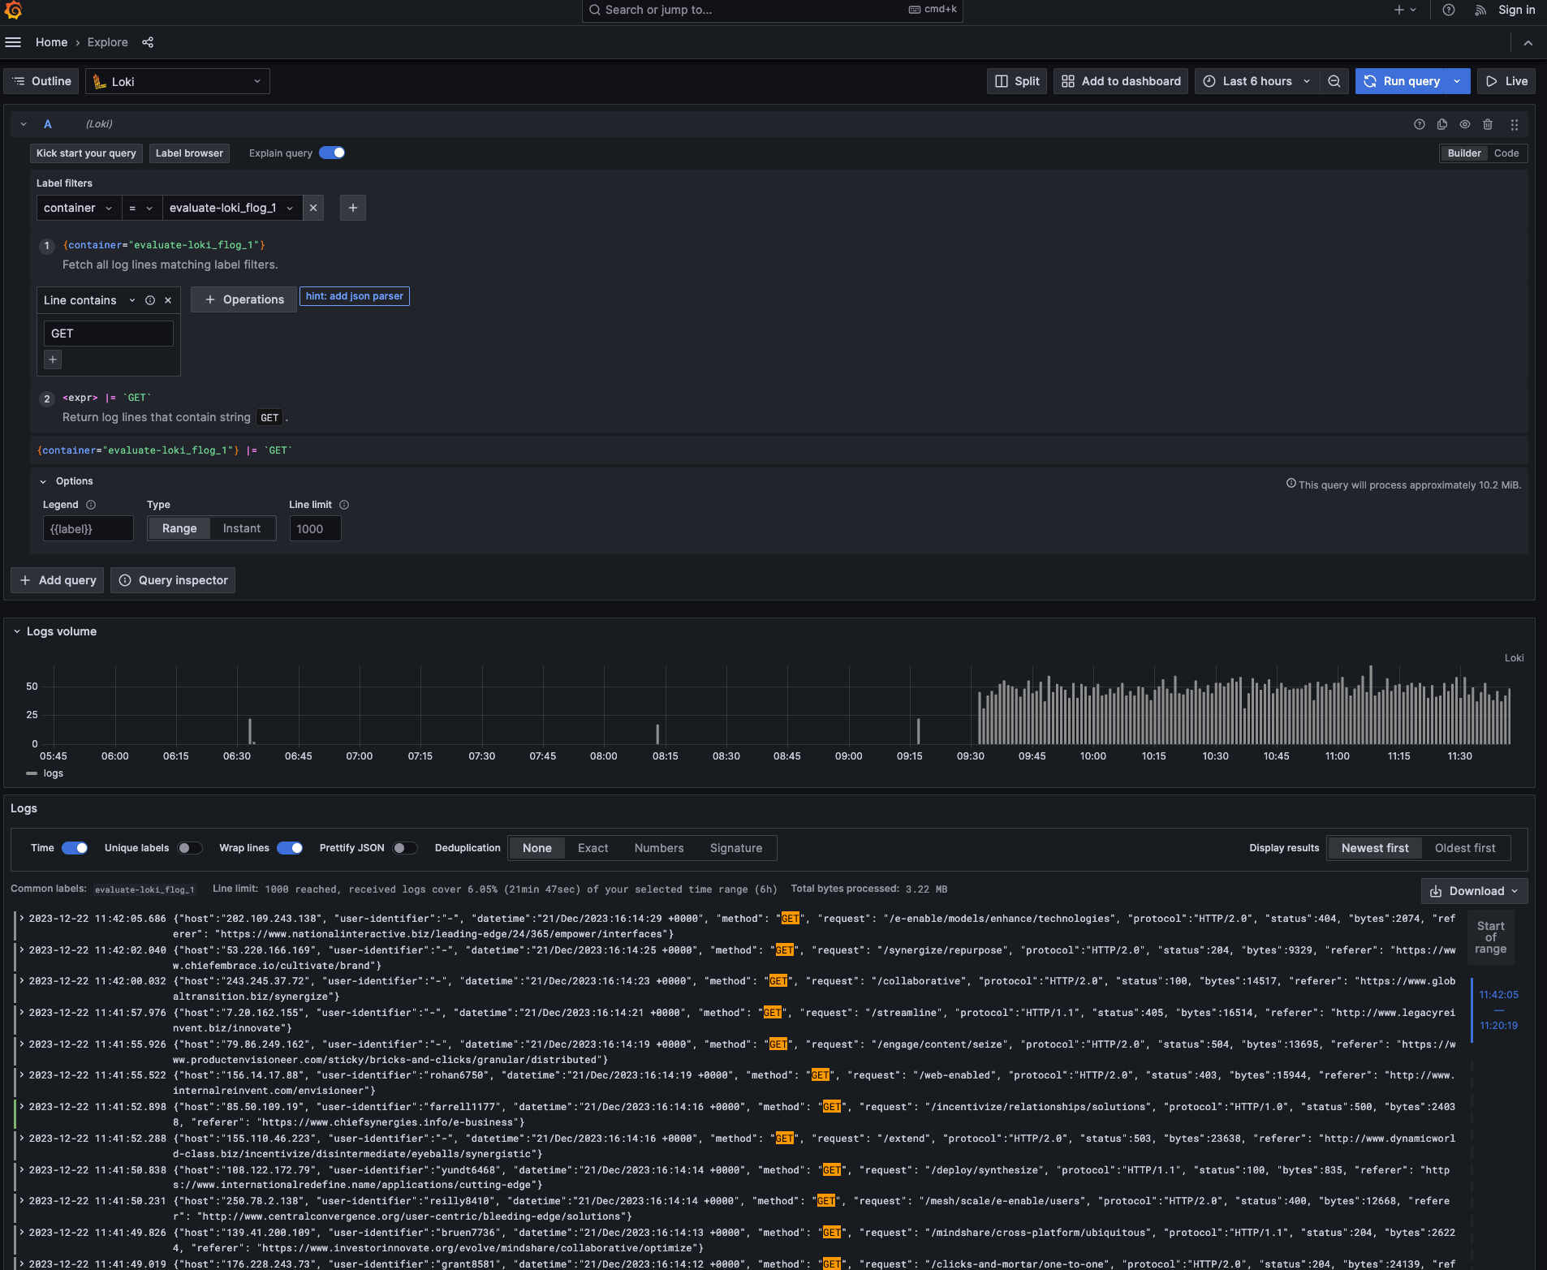Viewport: 1547px width, 1270px height.
Task: Click Add to dashboard button
Action: (x=1121, y=81)
